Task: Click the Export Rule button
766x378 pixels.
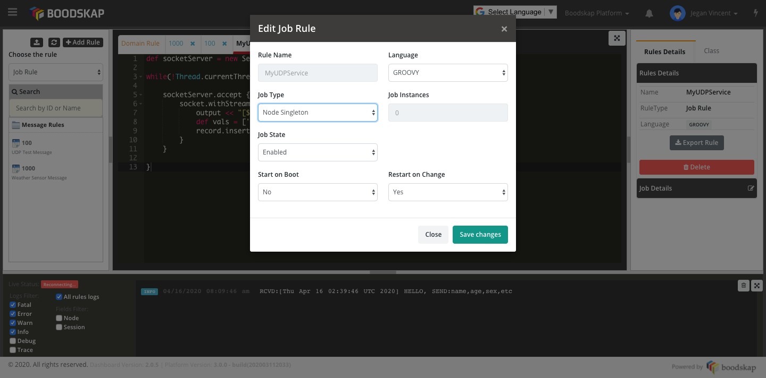Action: 697,143
